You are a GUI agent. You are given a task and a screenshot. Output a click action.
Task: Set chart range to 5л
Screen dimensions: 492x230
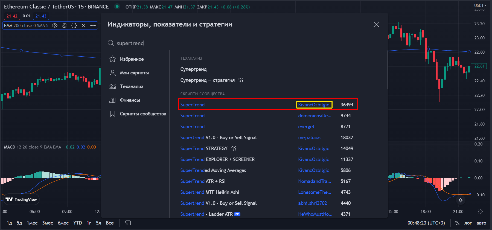[98, 223]
